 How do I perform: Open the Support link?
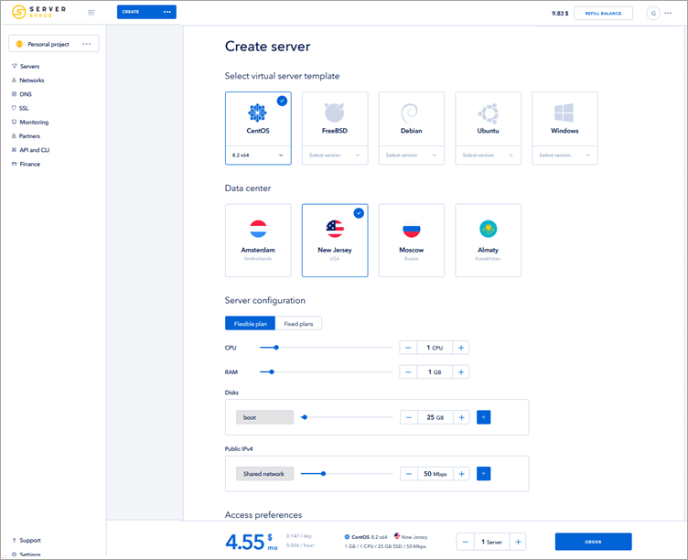tap(30, 540)
